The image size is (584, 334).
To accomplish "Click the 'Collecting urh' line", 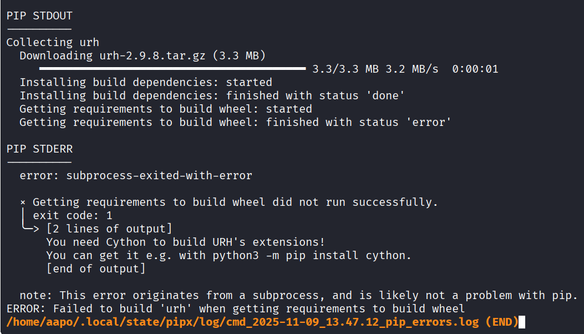I will pyautogui.click(x=53, y=42).
